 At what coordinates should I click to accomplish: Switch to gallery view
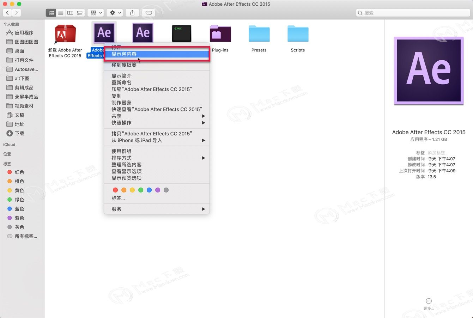(80, 13)
